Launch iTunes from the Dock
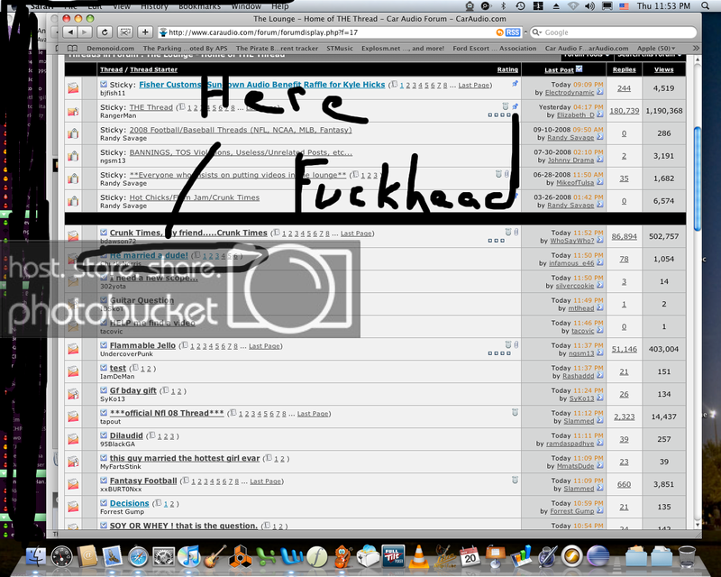The height and width of the screenshot is (577, 721). (x=188, y=557)
